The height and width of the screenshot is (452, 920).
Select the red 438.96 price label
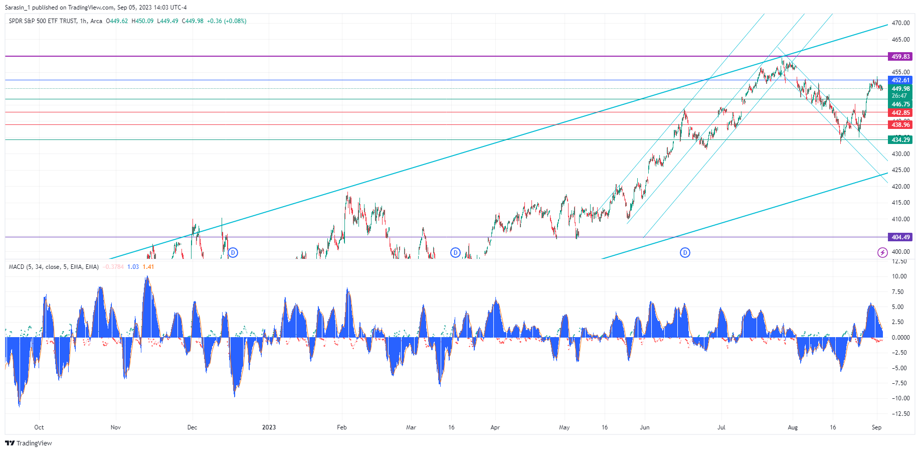point(900,125)
